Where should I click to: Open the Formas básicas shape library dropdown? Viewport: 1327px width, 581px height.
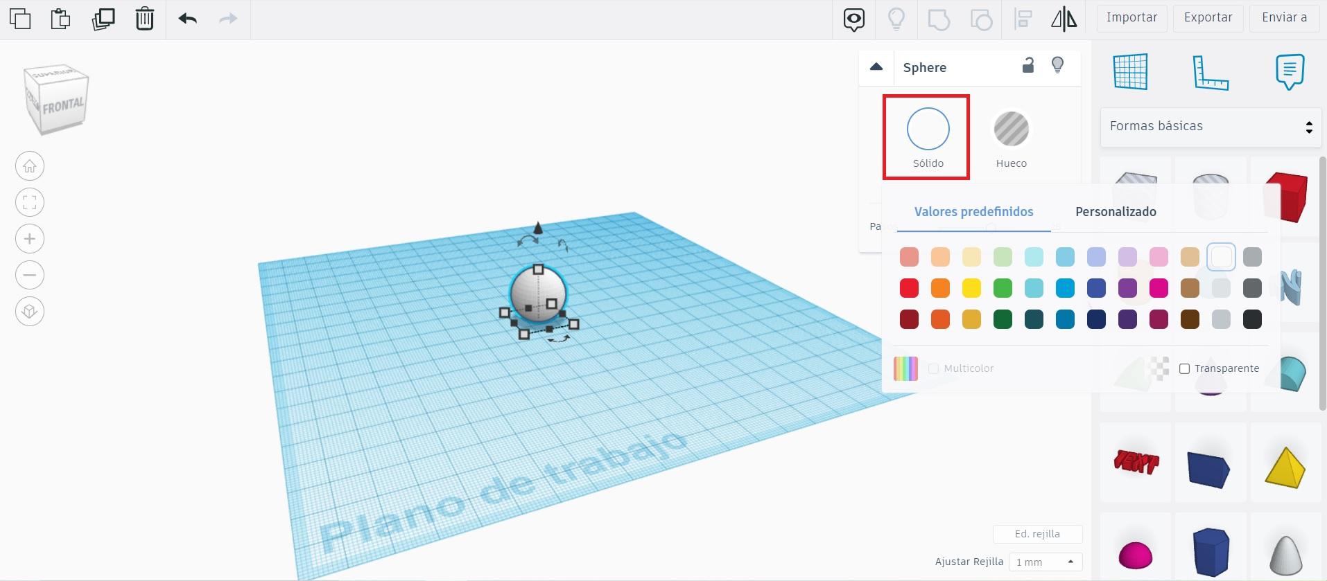(1211, 127)
